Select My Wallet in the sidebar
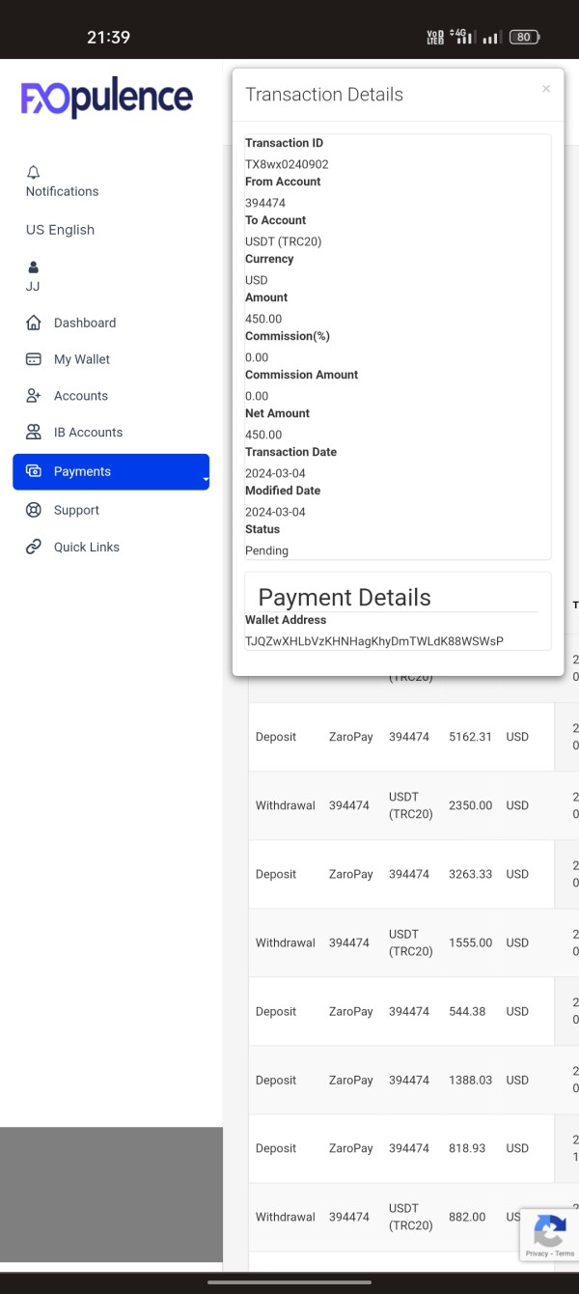This screenshot has height=1294, width=579. (x=82, y=359)
